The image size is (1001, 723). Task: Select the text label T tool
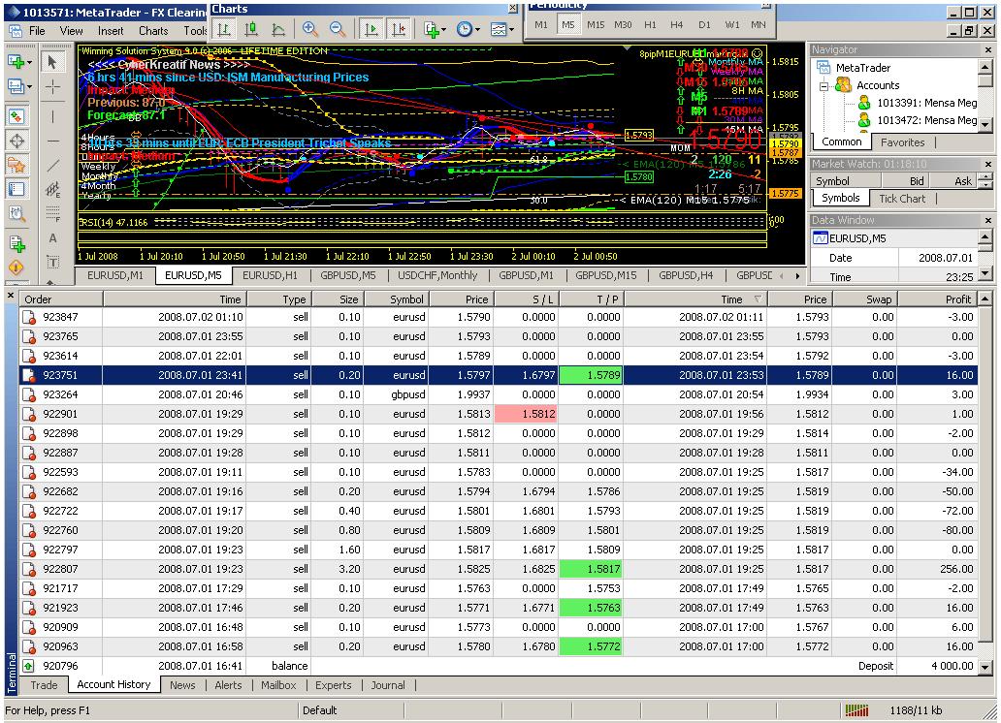coord(52,263)
